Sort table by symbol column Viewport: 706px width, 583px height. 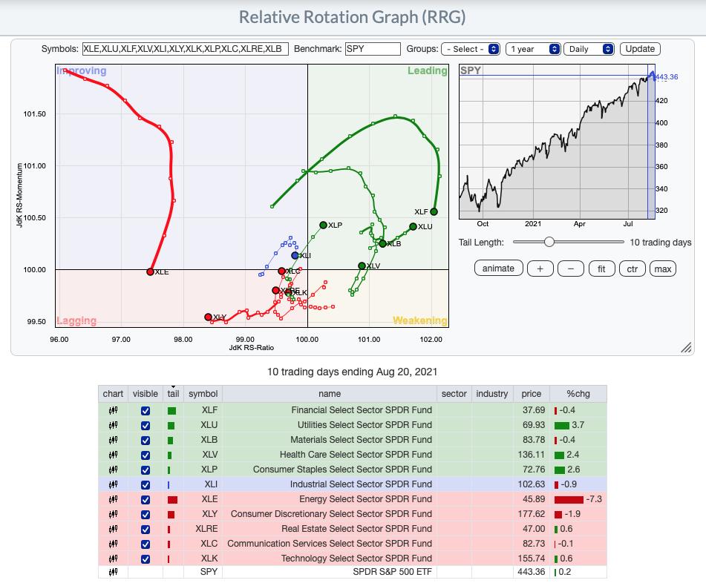coord(203,394)
